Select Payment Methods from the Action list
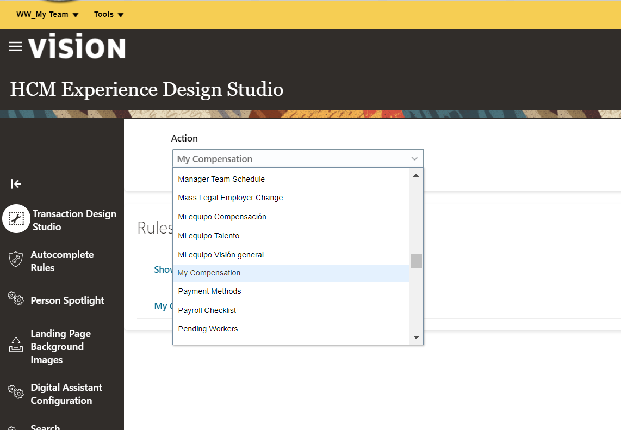 (209, 291)
